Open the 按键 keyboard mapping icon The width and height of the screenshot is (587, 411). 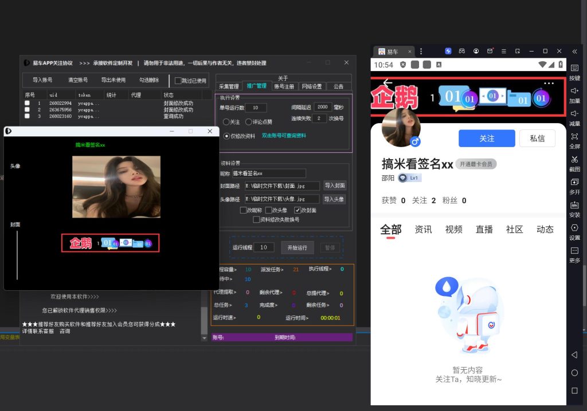[x=574, y=68]
